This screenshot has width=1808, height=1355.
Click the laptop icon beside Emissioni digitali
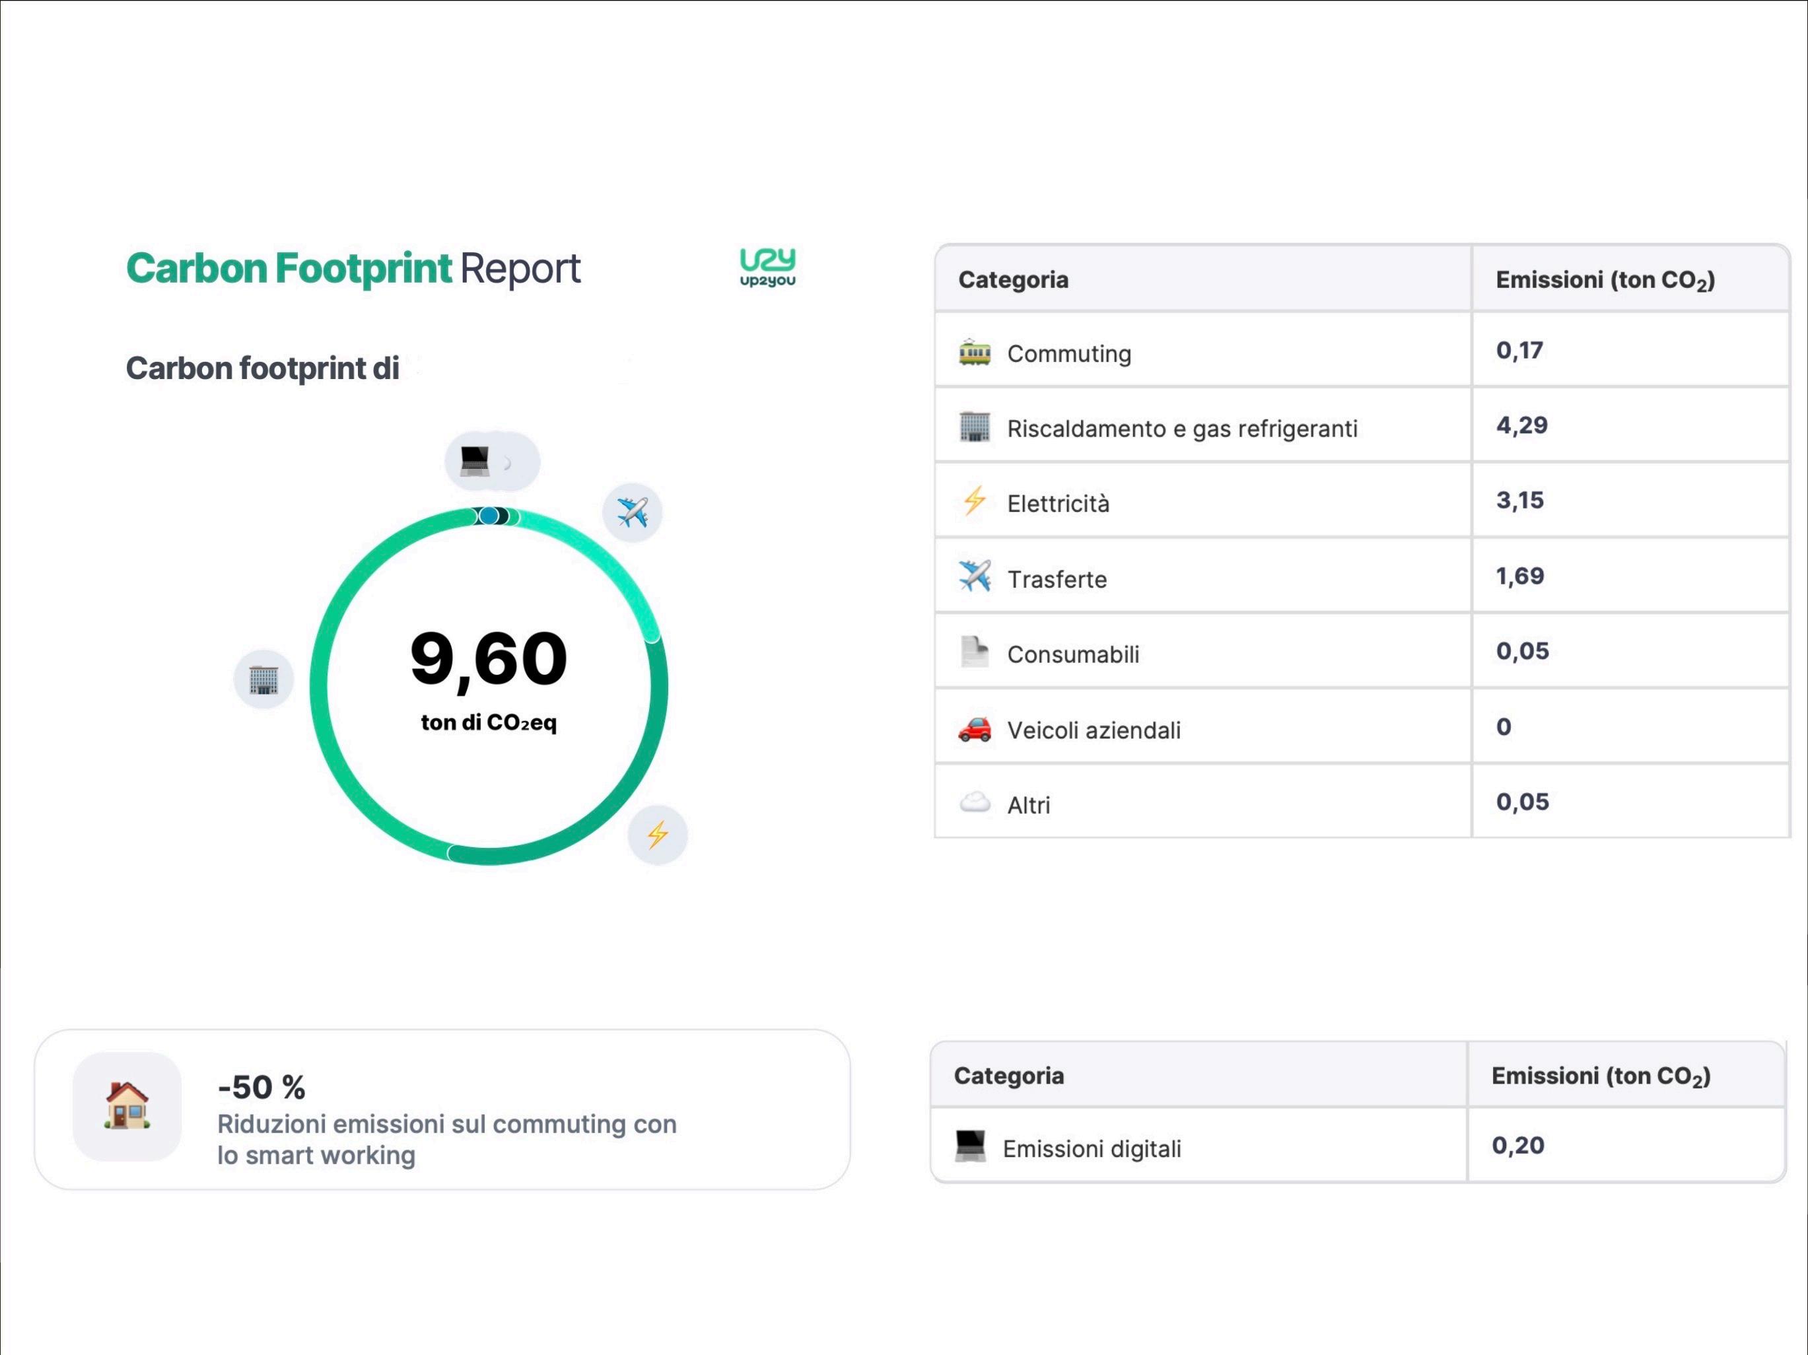tap(970, 1146)
